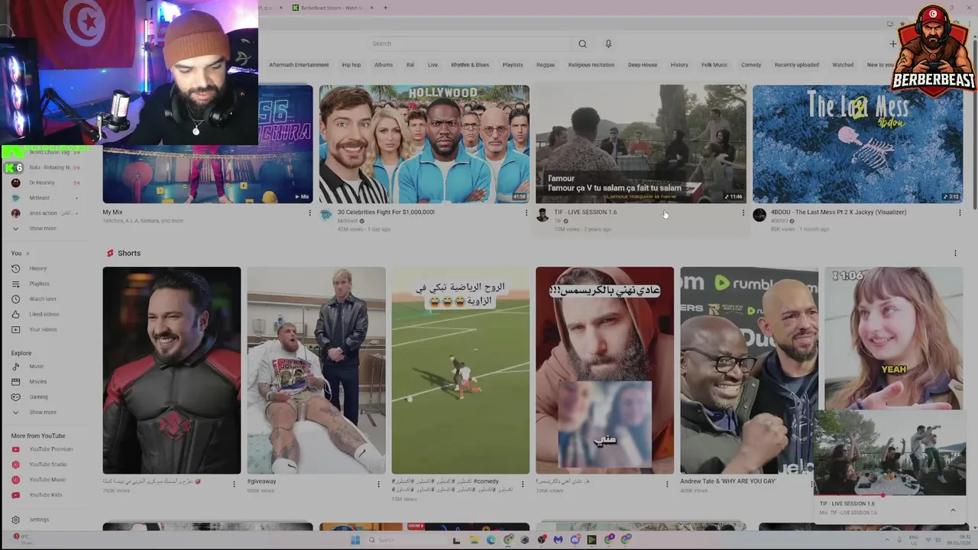Open 4BDOU The Last Mess video title
Screen dimensions: 978x550
[x=838, y=212]
